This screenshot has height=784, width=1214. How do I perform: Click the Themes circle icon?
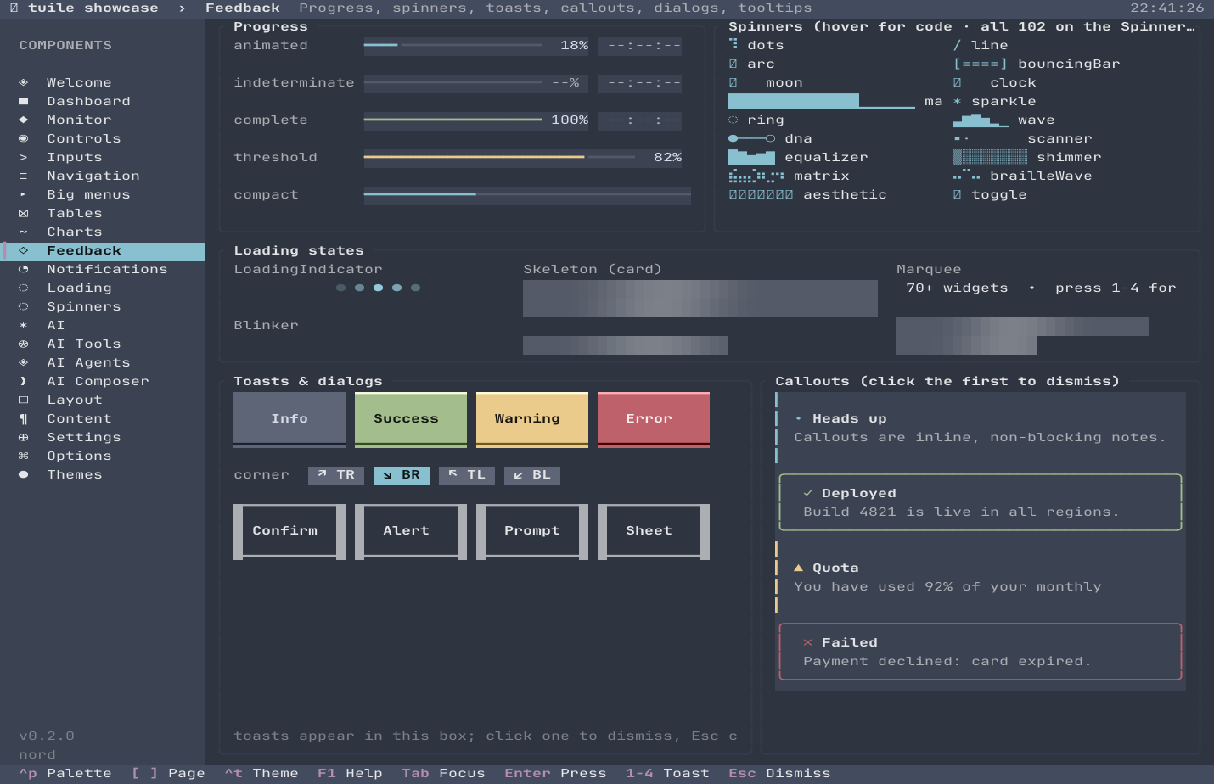coord(24,474)
